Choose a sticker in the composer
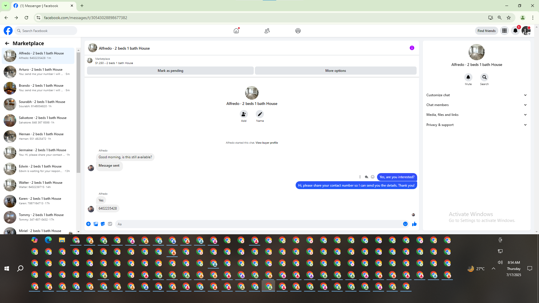 click(x=103, y=224)
